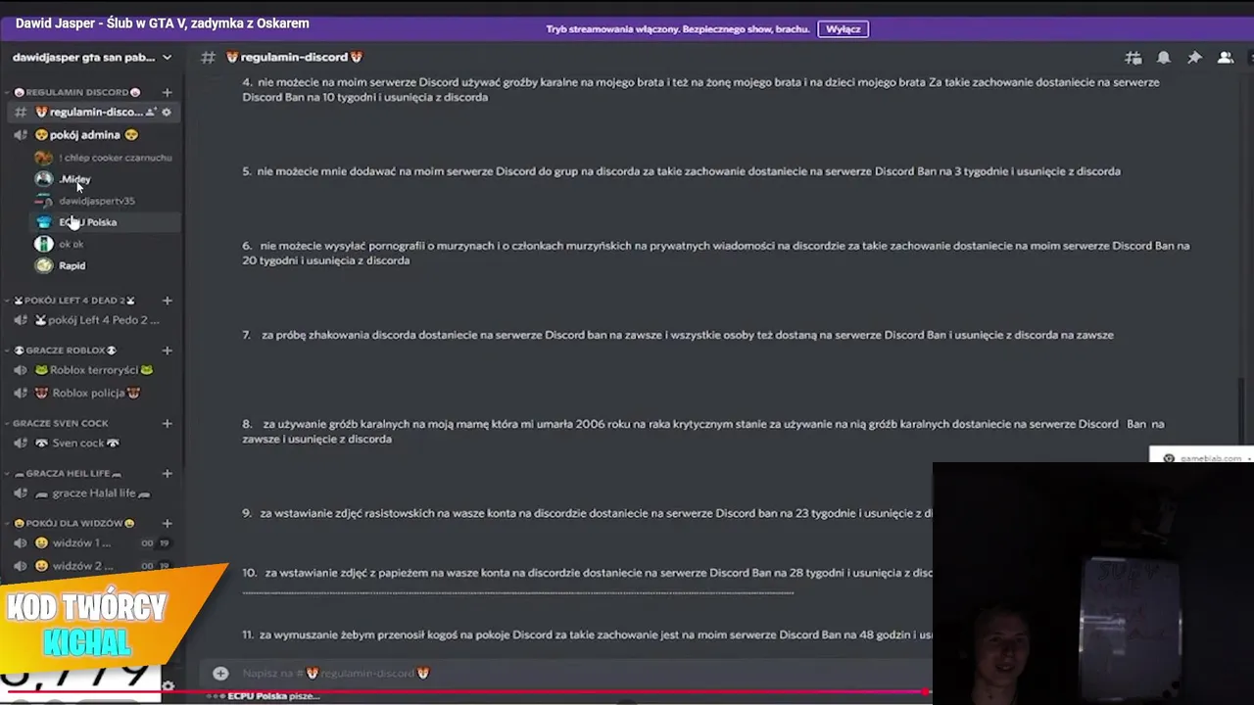Collapse the REGULAMIN DISCORD category
The height and width of the screenshot is (705, 1254).
coord(75,92)
